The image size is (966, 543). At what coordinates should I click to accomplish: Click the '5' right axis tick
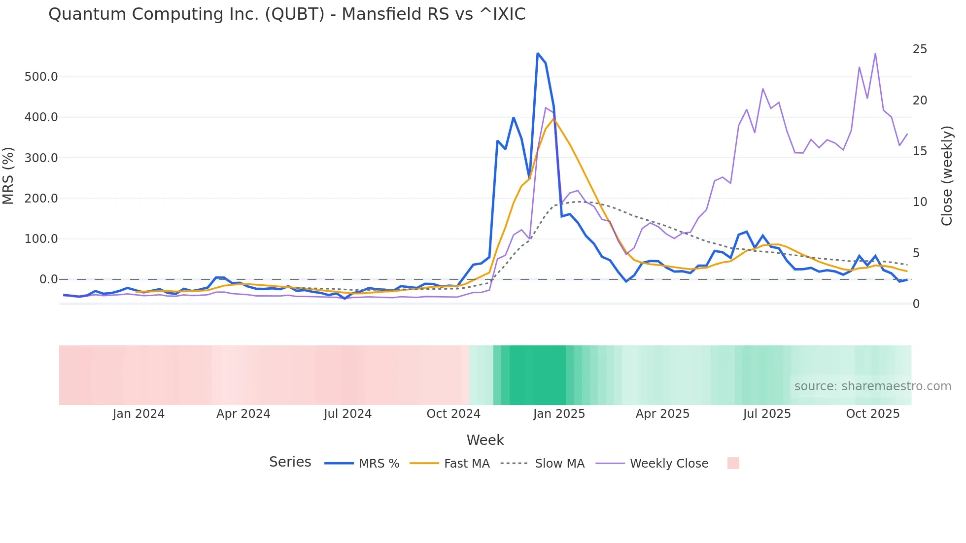pyautogui.click(x=916, y=253)
